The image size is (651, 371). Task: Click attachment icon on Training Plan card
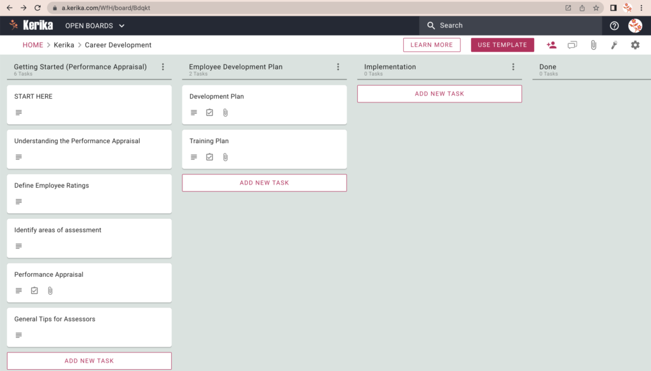click(x=226, y=157)
